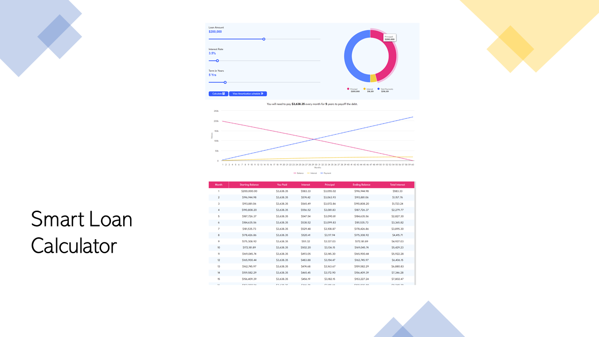Click the You Paid column header

pos(282,185)
